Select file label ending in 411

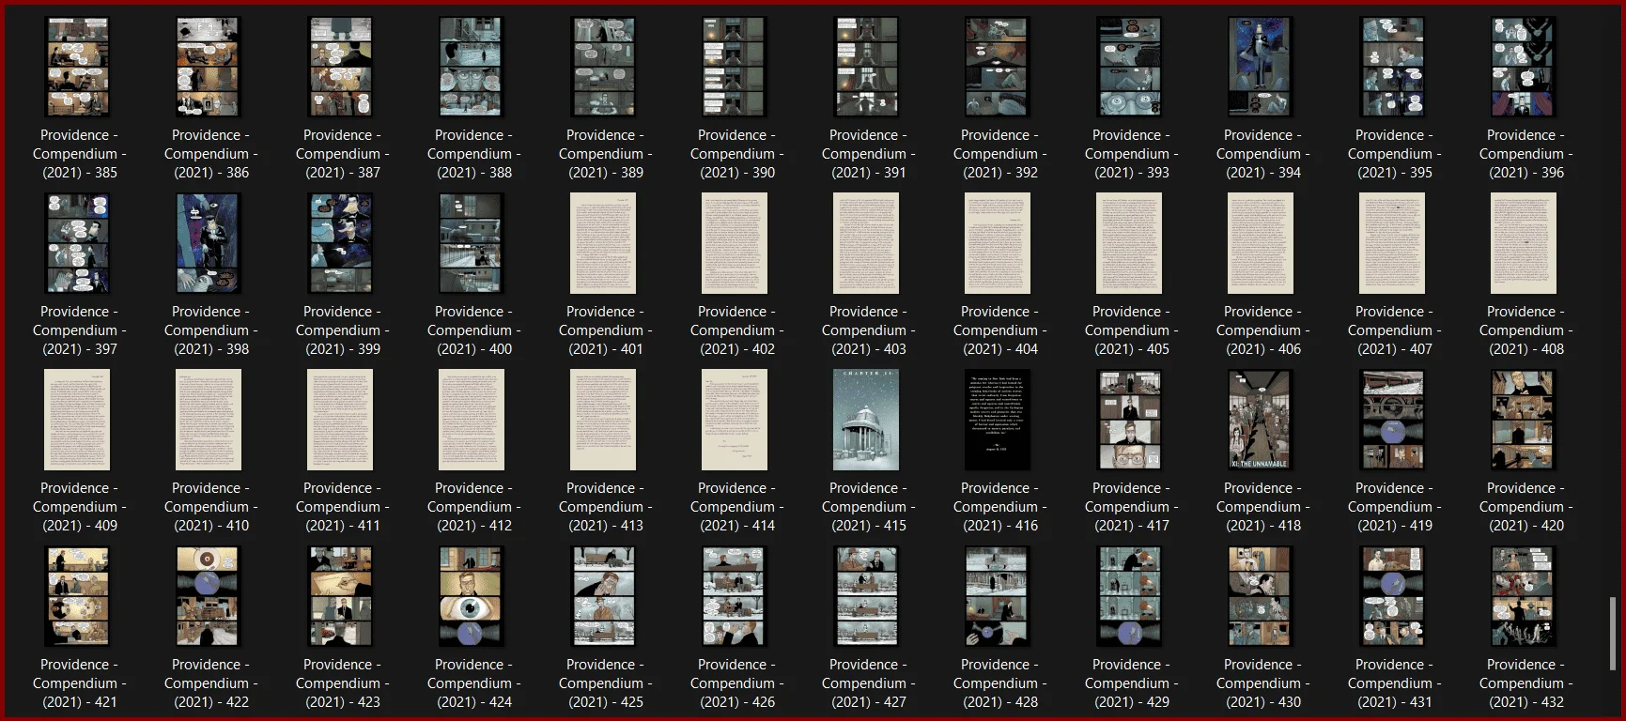click(342, 507)
